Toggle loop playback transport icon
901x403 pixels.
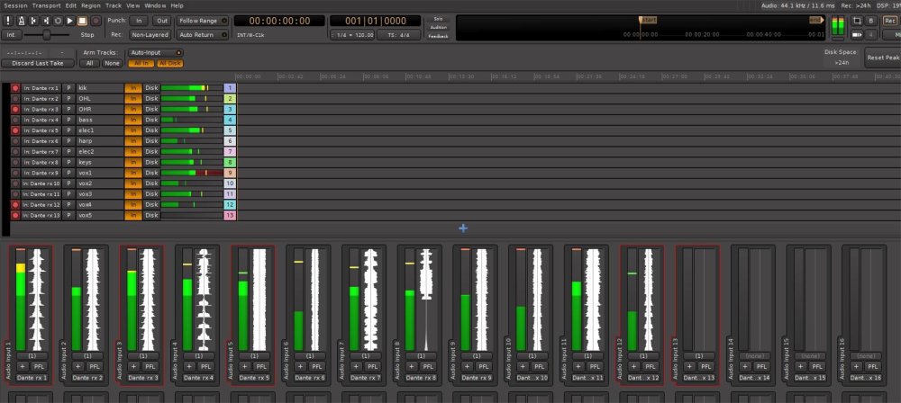pos(58,21)
